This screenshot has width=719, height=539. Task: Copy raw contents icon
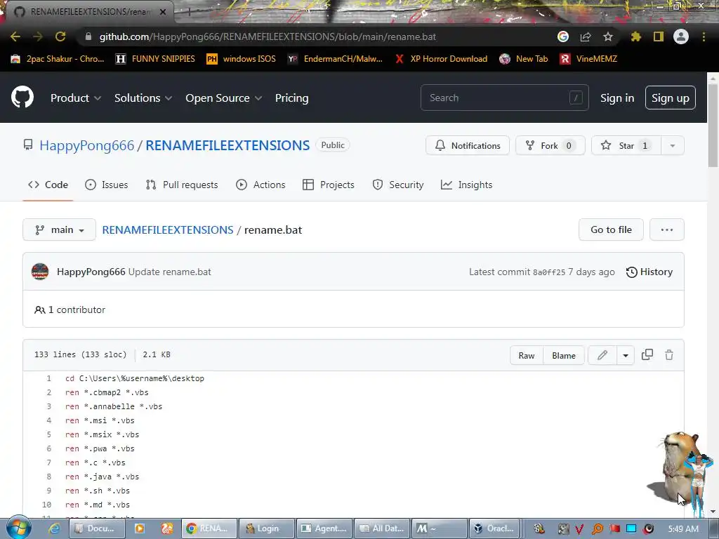tap(647, 354)
